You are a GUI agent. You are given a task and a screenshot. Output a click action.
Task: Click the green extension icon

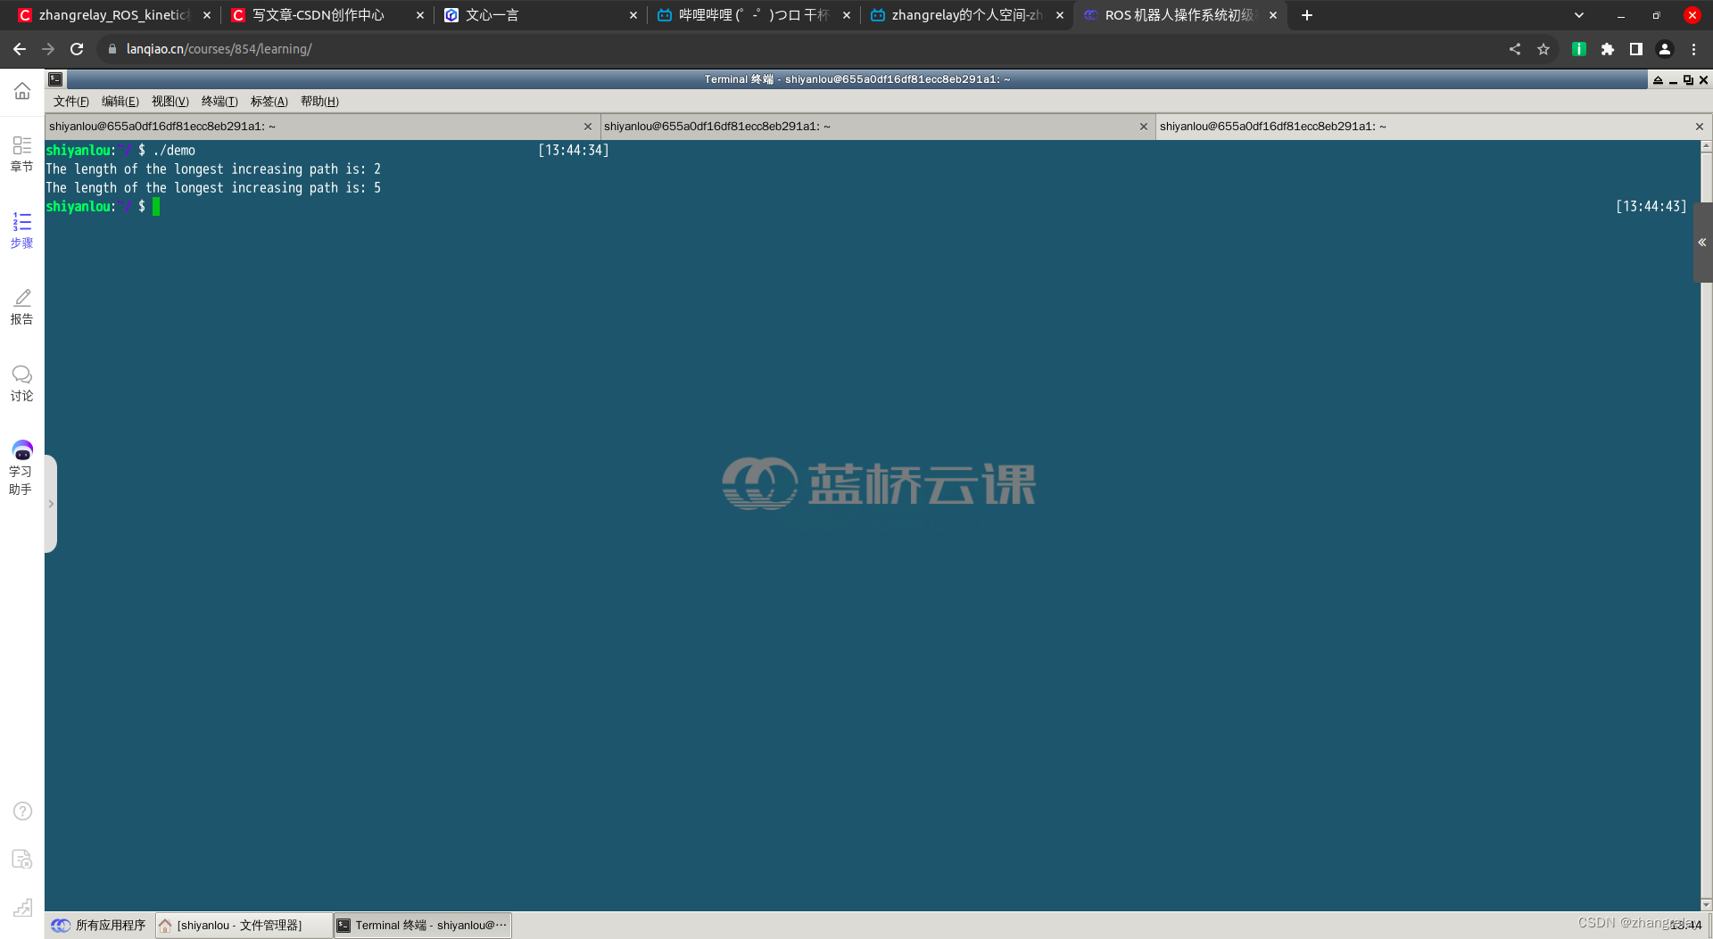[x=1578, y=49]
